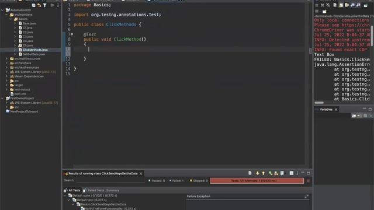Open Package Explorer three-dot view menu

coord(58,5)
